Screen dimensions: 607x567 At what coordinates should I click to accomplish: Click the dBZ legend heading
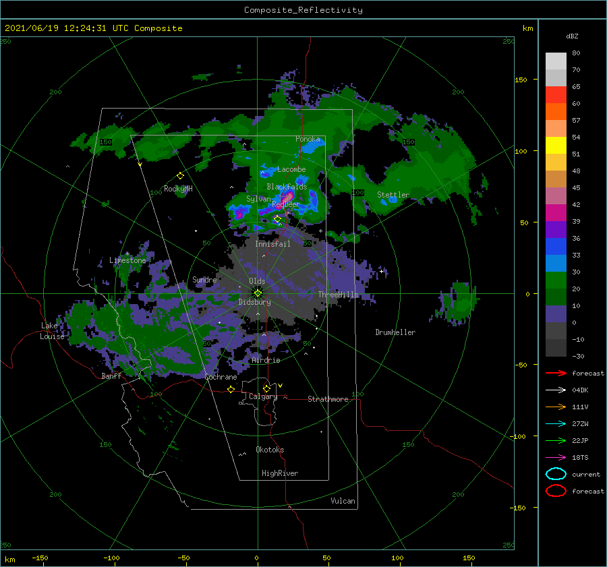(572, 36)
